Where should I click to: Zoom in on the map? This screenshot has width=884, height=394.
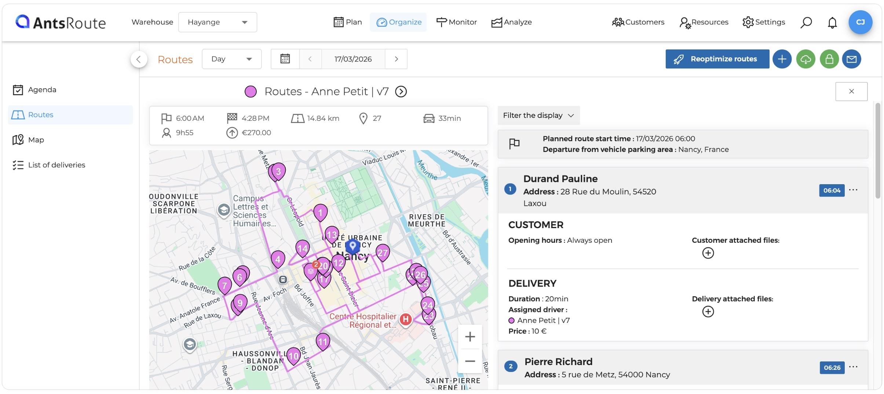[470, 337]
